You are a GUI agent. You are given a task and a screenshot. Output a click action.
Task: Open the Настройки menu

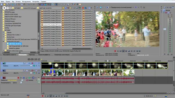36,2
